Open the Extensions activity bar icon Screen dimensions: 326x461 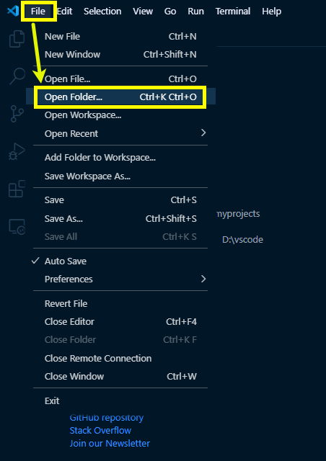point(17,189)
